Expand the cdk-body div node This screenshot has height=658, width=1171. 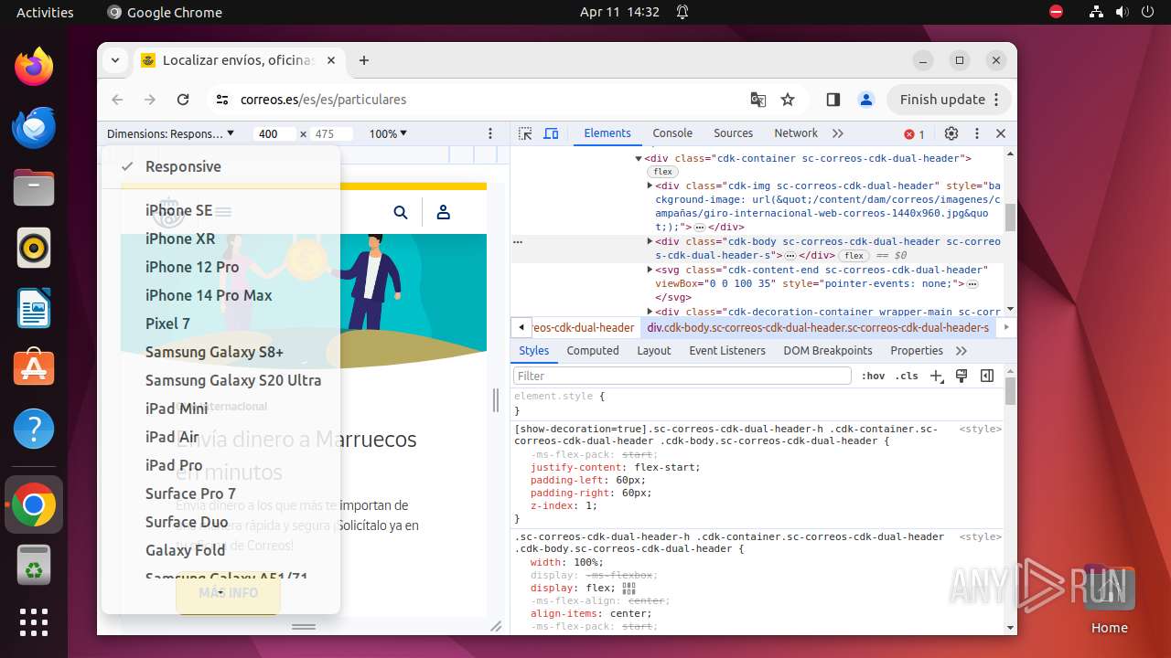(x=650, y=242)
